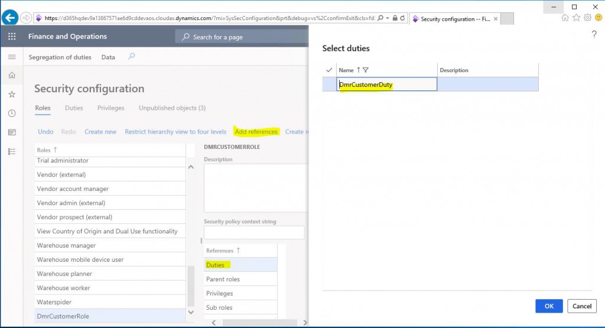Switch to the Duties tab
The height and width of the screenshot is (328, 605).
tap(74, 108)
